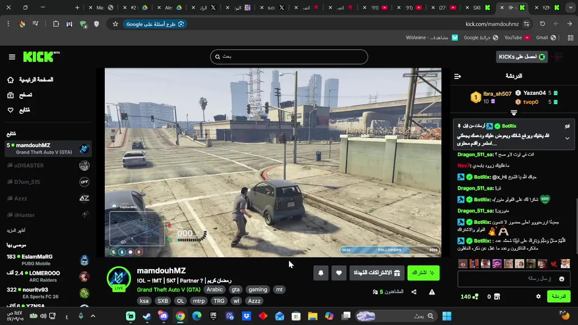The image size is (578, 325).
Task: Click site info icon in address bar
Action: click(526, 24)
